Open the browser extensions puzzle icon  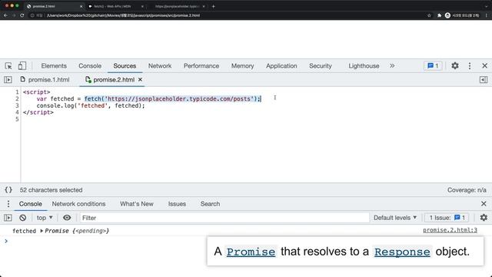point(439,15)
